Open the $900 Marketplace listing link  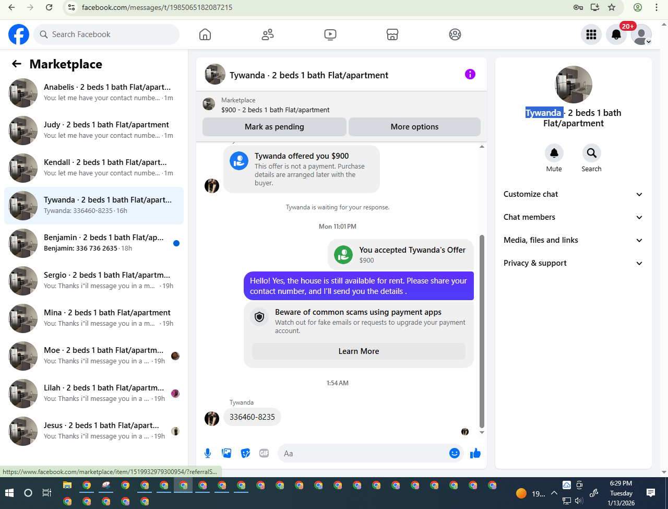[275, 110]
